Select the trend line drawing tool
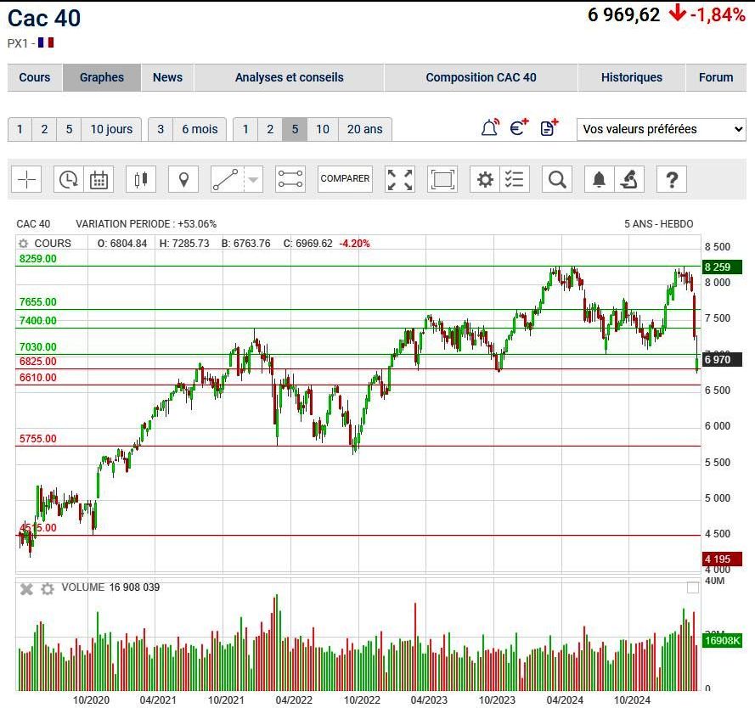Image resolution: width=755 pixels, height=708 pixels. click(x=226, y=179)
